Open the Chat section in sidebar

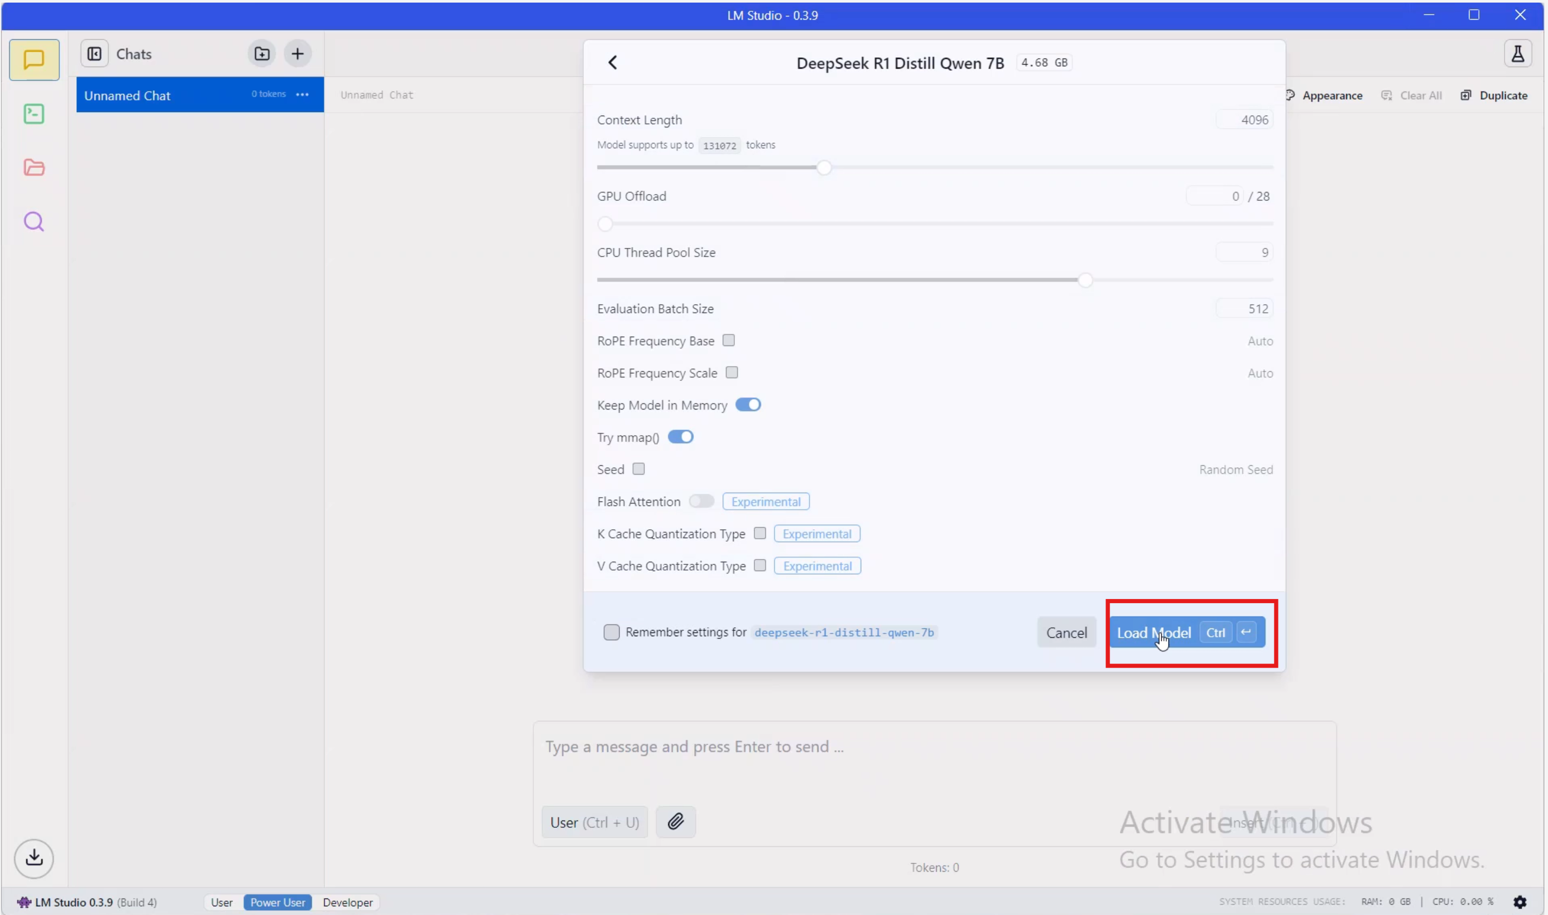34,60
